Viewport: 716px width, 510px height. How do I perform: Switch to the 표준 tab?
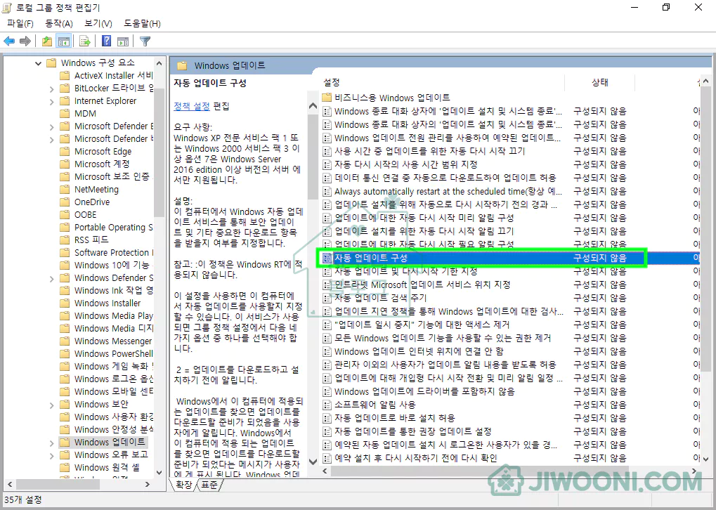pyautogui.click(x=209, y=485)
